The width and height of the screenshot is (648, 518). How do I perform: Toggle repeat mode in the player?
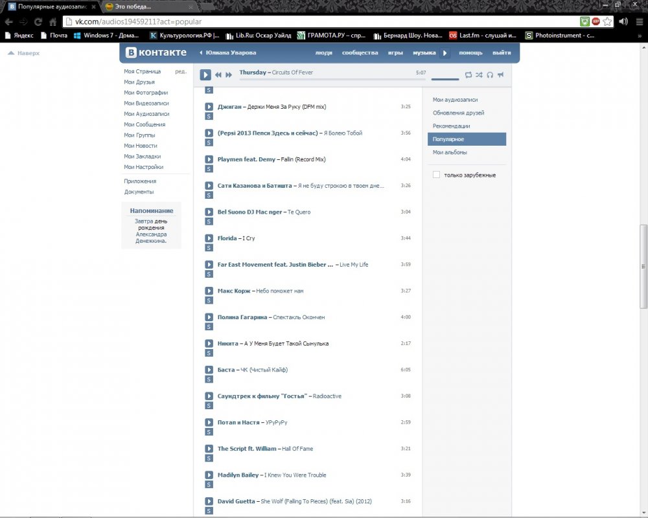click(x=469, y=75)
